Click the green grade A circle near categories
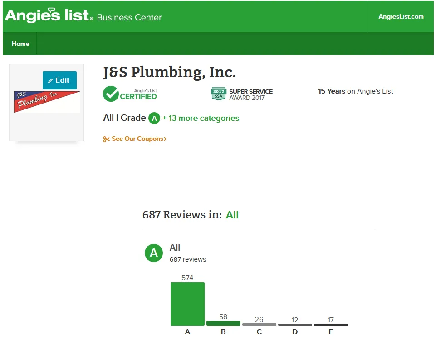Viewport: 436px width, 342px height. tap(154, 118)
